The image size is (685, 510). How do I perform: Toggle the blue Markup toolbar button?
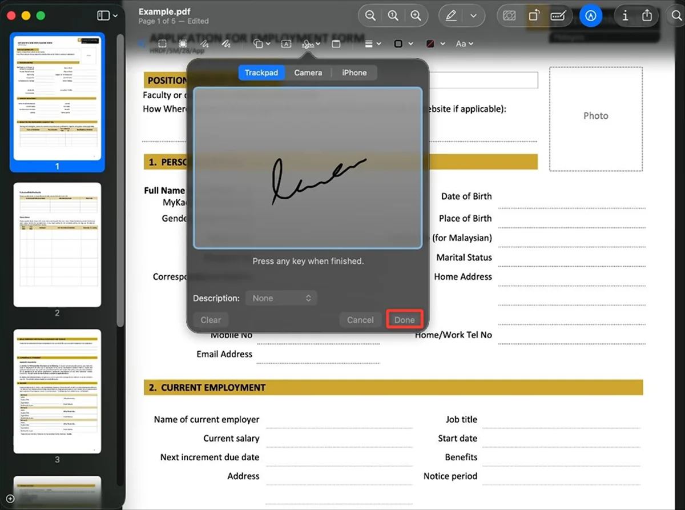[591, 16]
